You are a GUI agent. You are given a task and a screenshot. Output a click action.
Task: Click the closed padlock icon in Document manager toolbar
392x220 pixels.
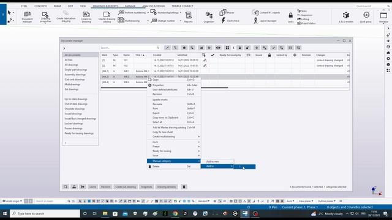(239, 48)
